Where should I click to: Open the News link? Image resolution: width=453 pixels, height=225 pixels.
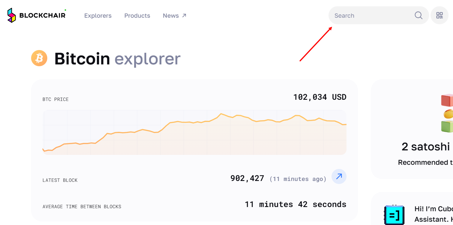click(x=174, y=16)
